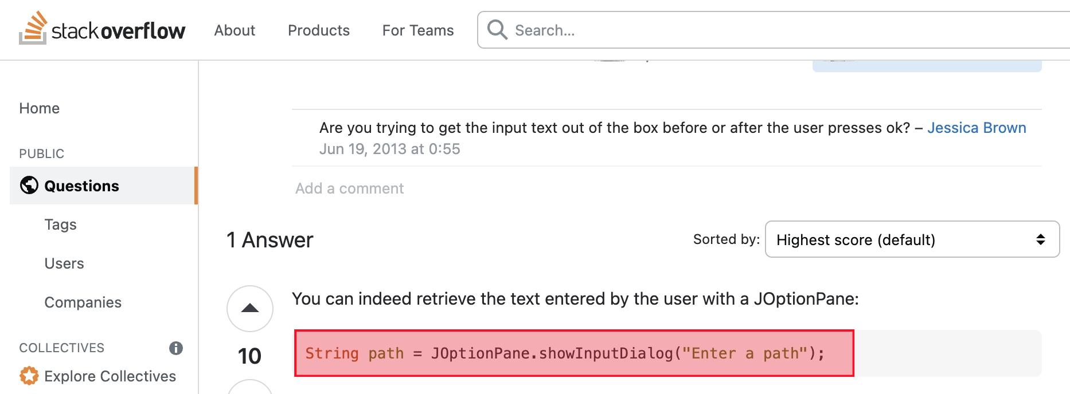The width and height of the screenshot is (1070, 394).
Task: Go to Home in the sidebar
Action: [x=40, y=108]
